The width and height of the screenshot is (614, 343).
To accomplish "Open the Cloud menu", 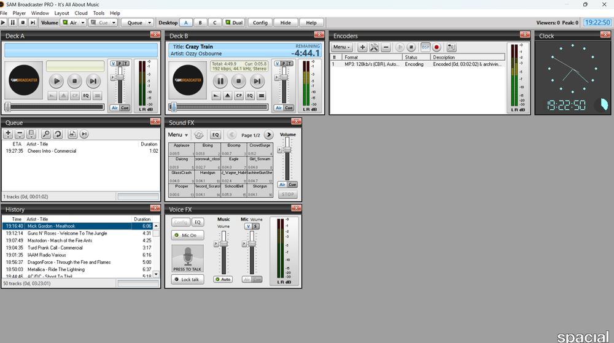I will [x=81, y=13].
